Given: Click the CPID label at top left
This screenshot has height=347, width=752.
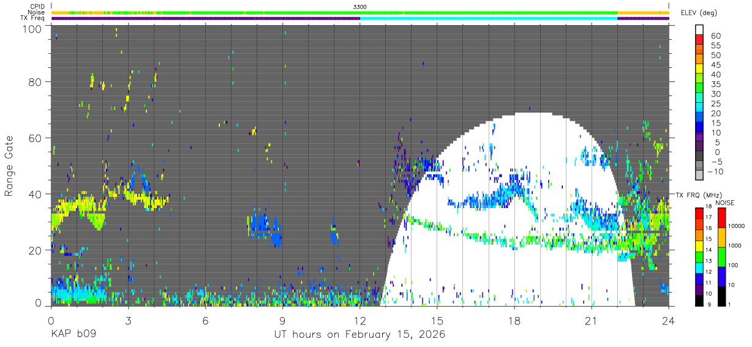Looking at the screenshot, I should (37, 6).
